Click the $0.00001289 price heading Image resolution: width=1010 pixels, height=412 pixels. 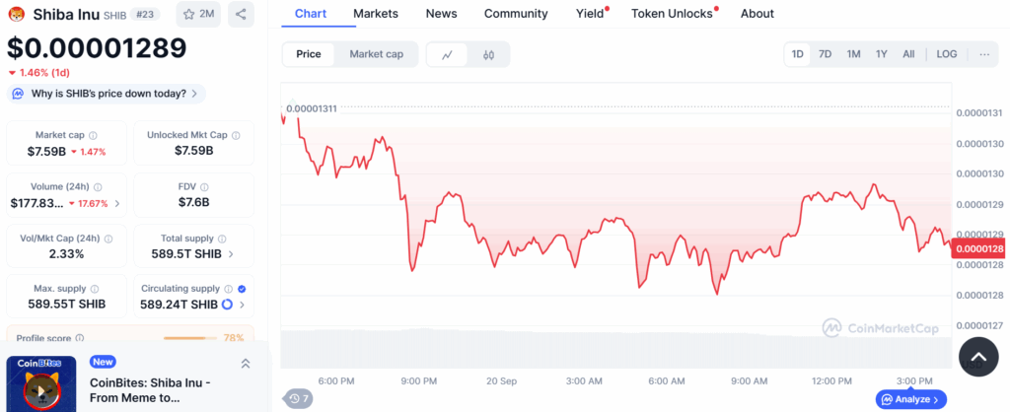point(97,48)
